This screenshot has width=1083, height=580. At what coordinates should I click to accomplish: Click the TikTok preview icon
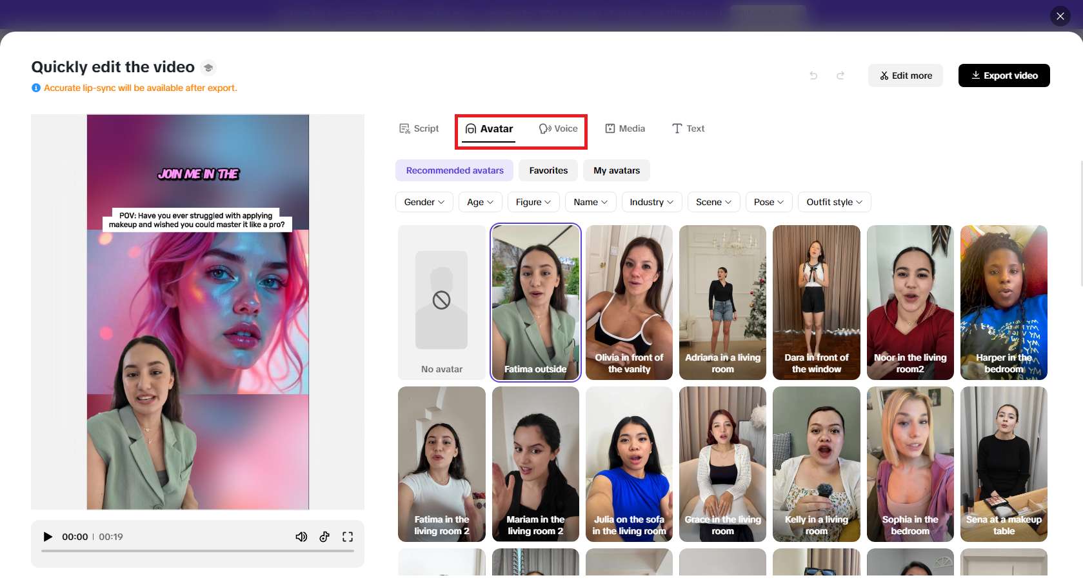click(x=324, y=537)
